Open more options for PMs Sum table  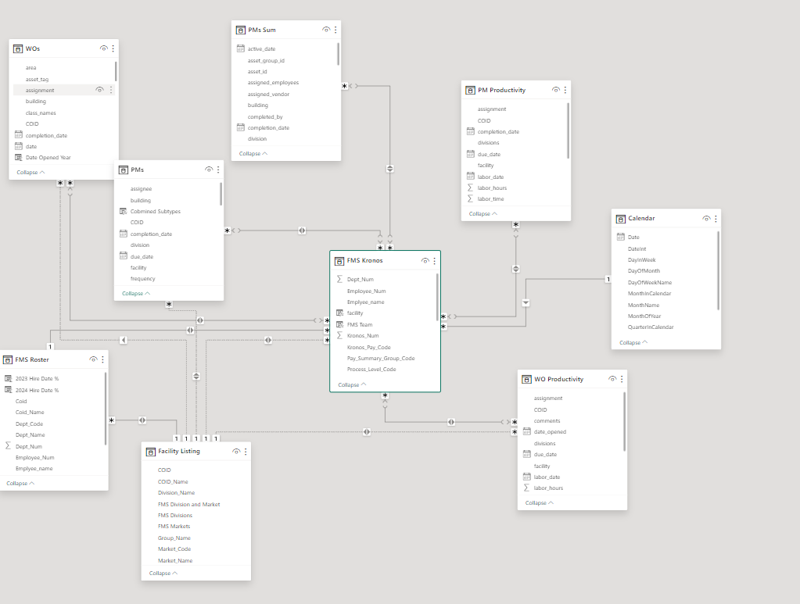[335, 30]
